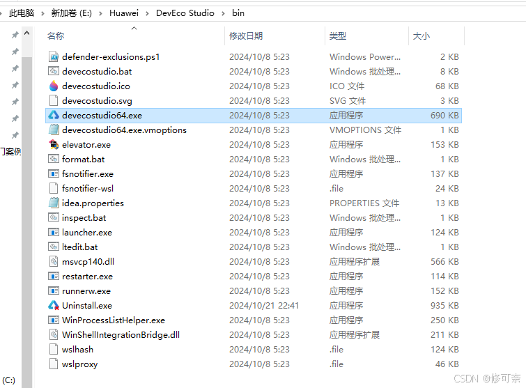Click the wslhash file icon
The width and height of the screenshot is (526, 388).
click(x=54, y=349)
